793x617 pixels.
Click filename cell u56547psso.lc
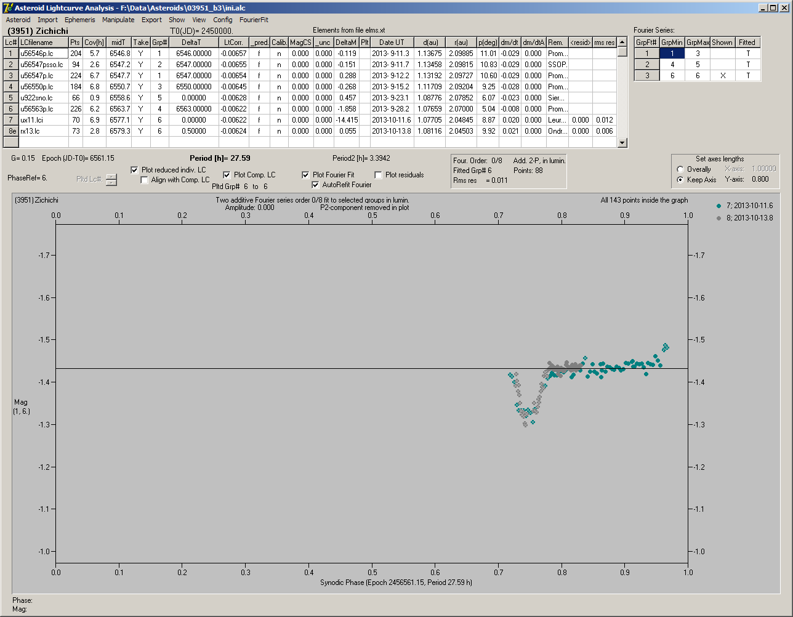tap(43, 65)
